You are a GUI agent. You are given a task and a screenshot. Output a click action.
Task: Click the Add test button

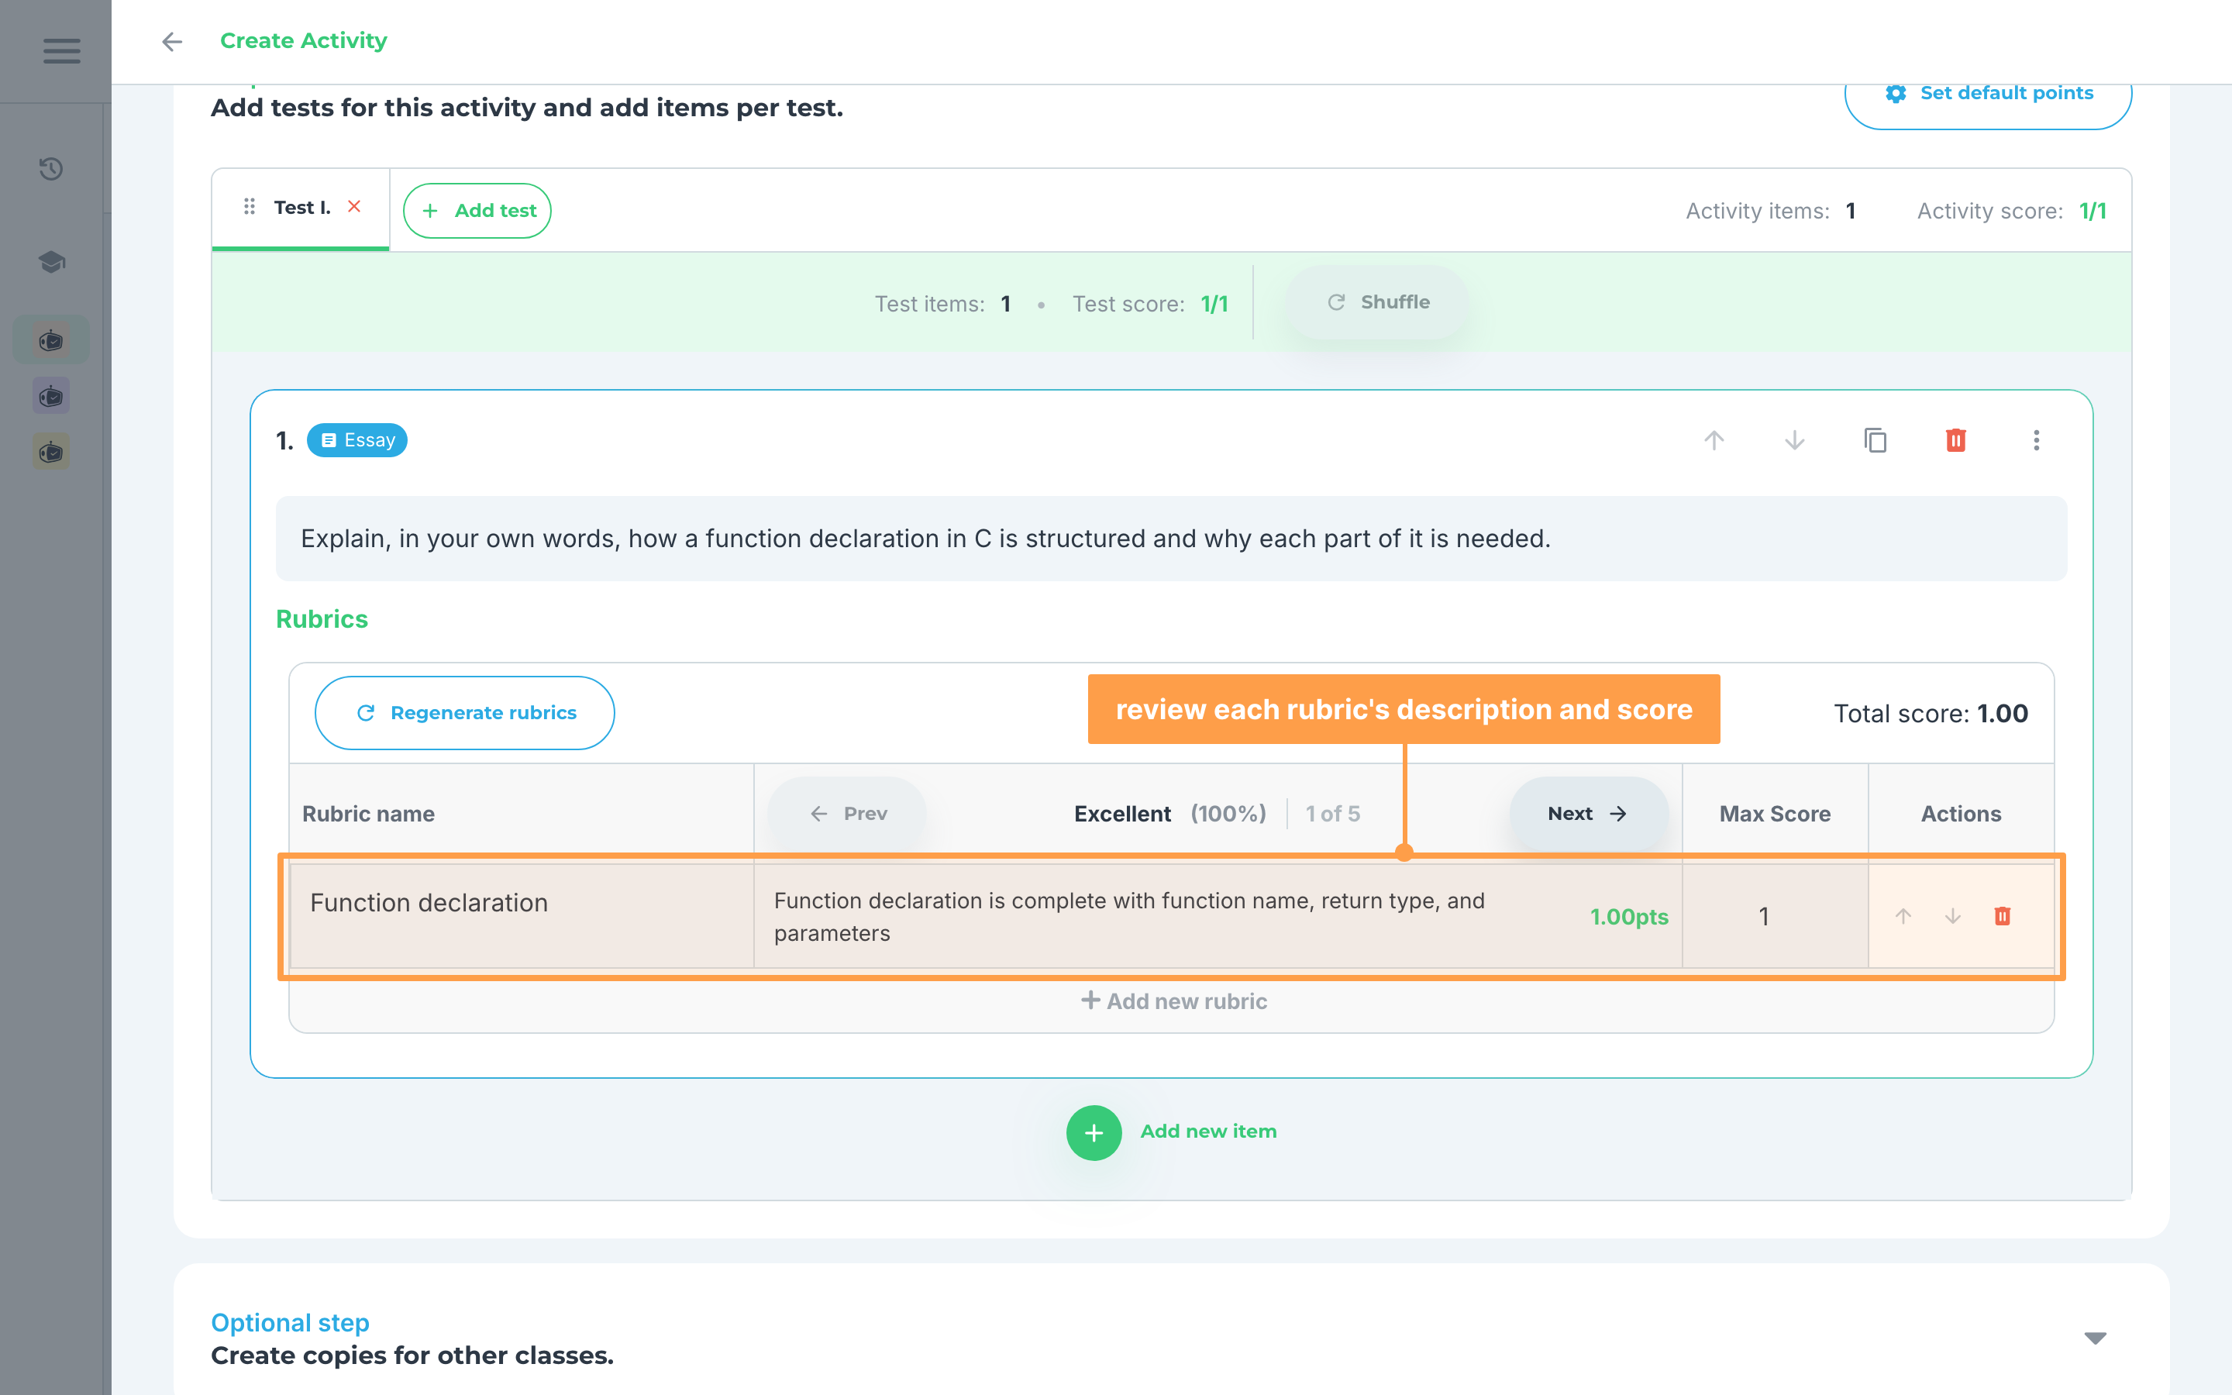(x=477, y=210)
